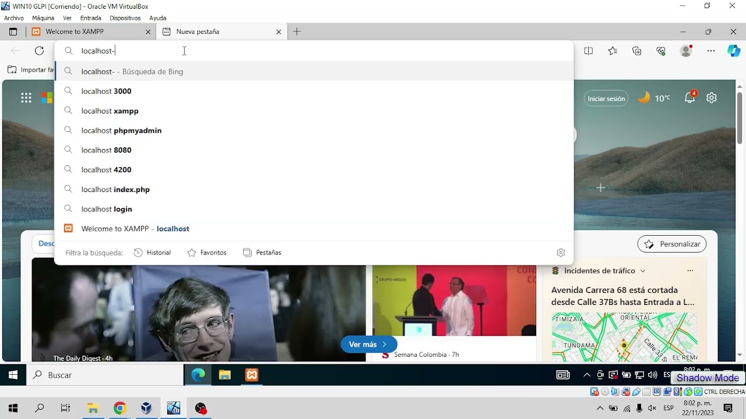This screenshot has width=746, height=419.
Task: Open VirtualBox Máquina menu
Action: coord(43,18)
